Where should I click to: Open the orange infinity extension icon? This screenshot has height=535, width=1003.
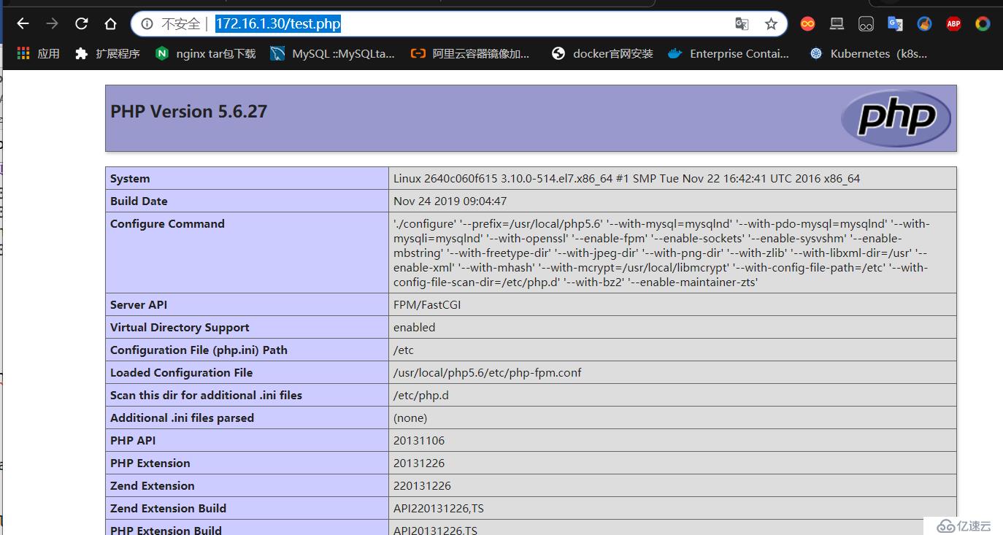pyautogui.click(x=807, y=24)
